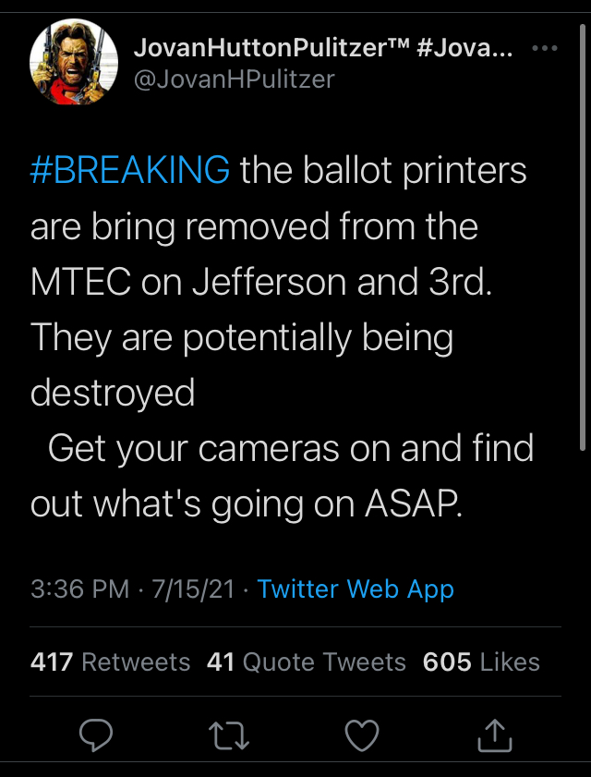The height and width of the screenshot is (777, 591).
Task: Tap "out what's going on ASAP" text
Action: coord(247,504)
